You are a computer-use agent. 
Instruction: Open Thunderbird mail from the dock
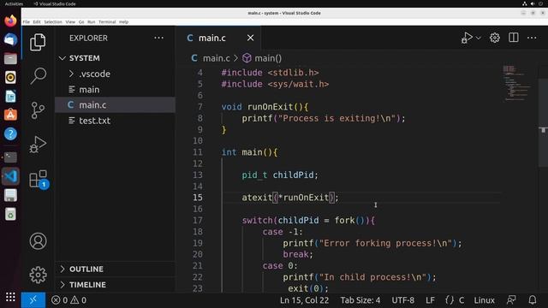click(x=10, y=39)
